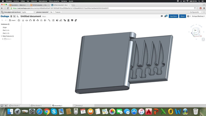This screenshot has height=116, width=206.
Task: Open the view options cube icon
Action: pyautogui.click(x=203, y=39)
